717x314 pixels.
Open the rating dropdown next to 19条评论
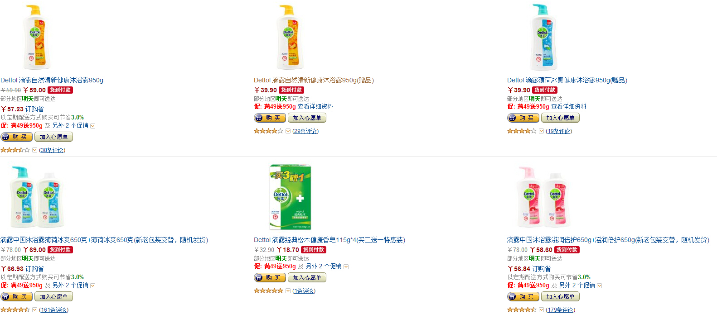pos(541,131)
